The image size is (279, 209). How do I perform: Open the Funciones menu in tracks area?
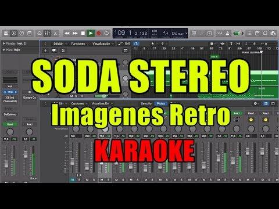tap(79, 44)
